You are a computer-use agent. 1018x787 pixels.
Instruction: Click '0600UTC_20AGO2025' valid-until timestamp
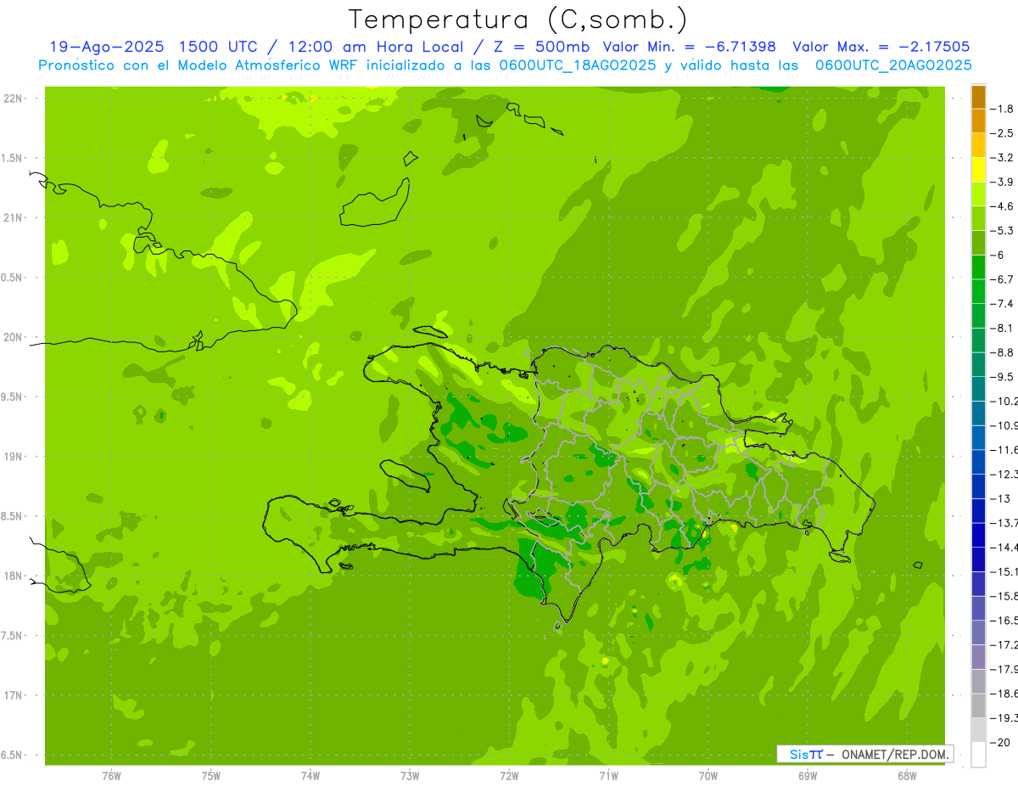pos(893,65)
